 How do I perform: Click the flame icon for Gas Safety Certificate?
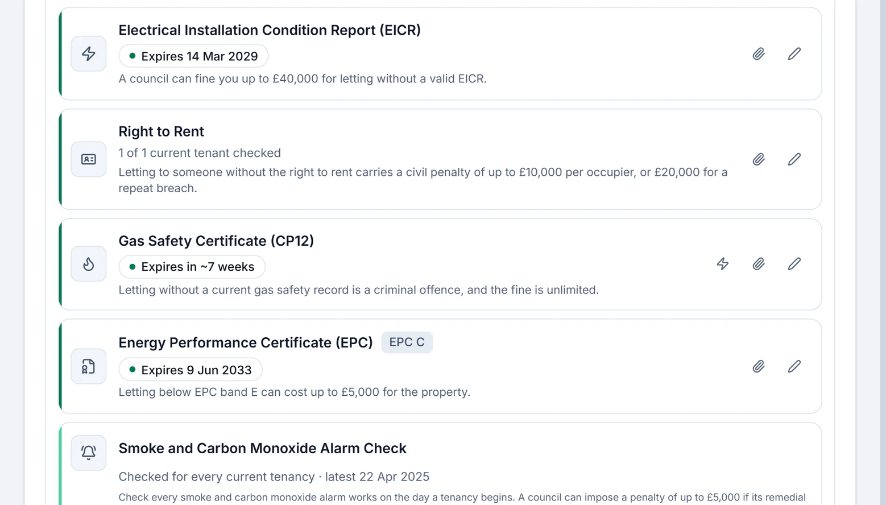point(89,264)
